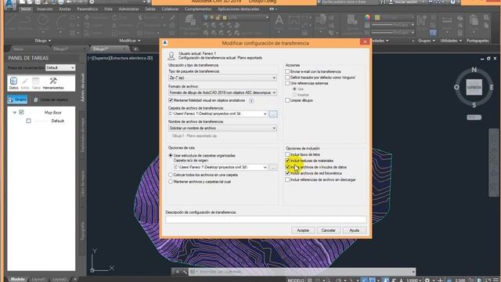The width and height of the screenshot is (501, 282).
Task: Check Definir trazador por defecto como 'ninguno'
Action: click(287, 78)
